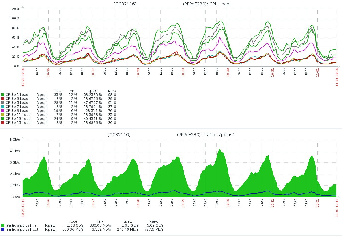Click the CPU #7 Load cyan legend swatch
Image resolution: width=342 pixels, height=236 pixels.
pos(3,107)
